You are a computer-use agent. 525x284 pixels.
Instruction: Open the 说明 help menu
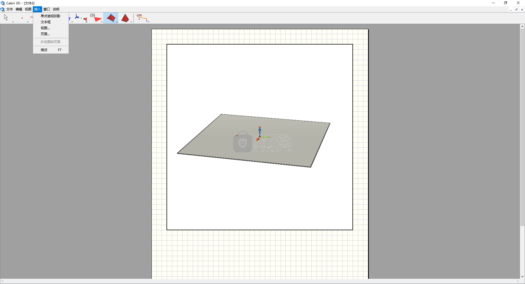coord(56,9)
